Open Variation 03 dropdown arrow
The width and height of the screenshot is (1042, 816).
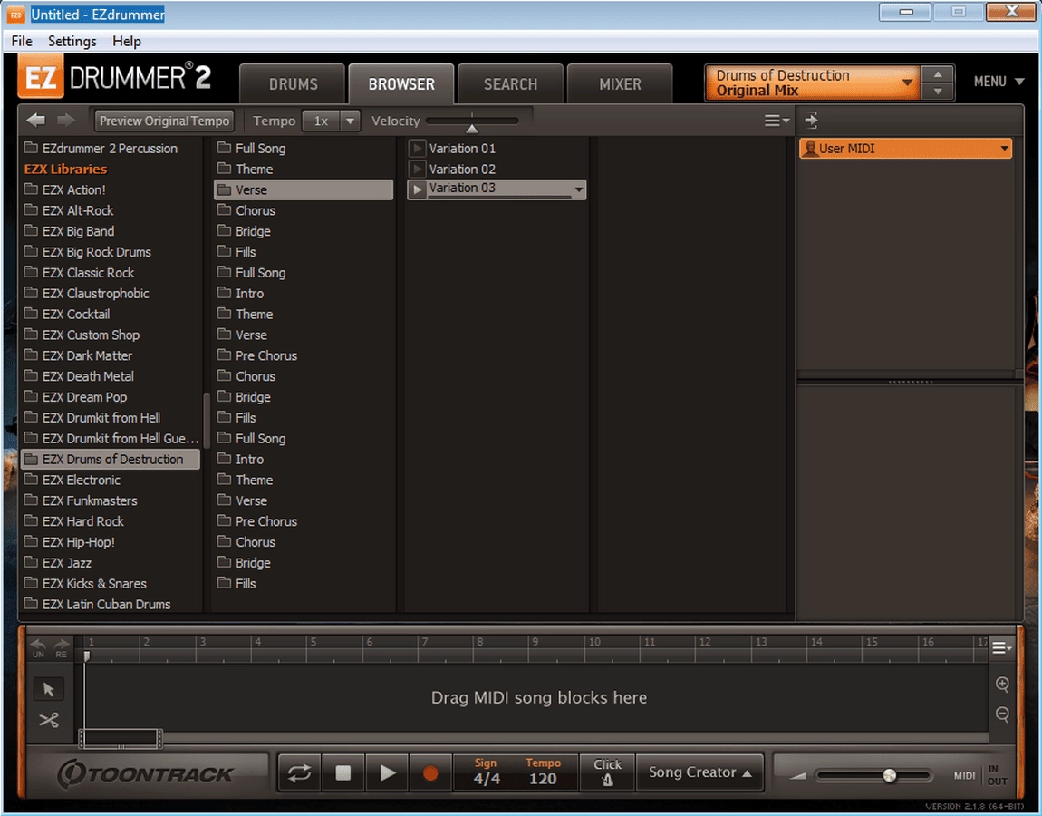(x=579, y=189)
